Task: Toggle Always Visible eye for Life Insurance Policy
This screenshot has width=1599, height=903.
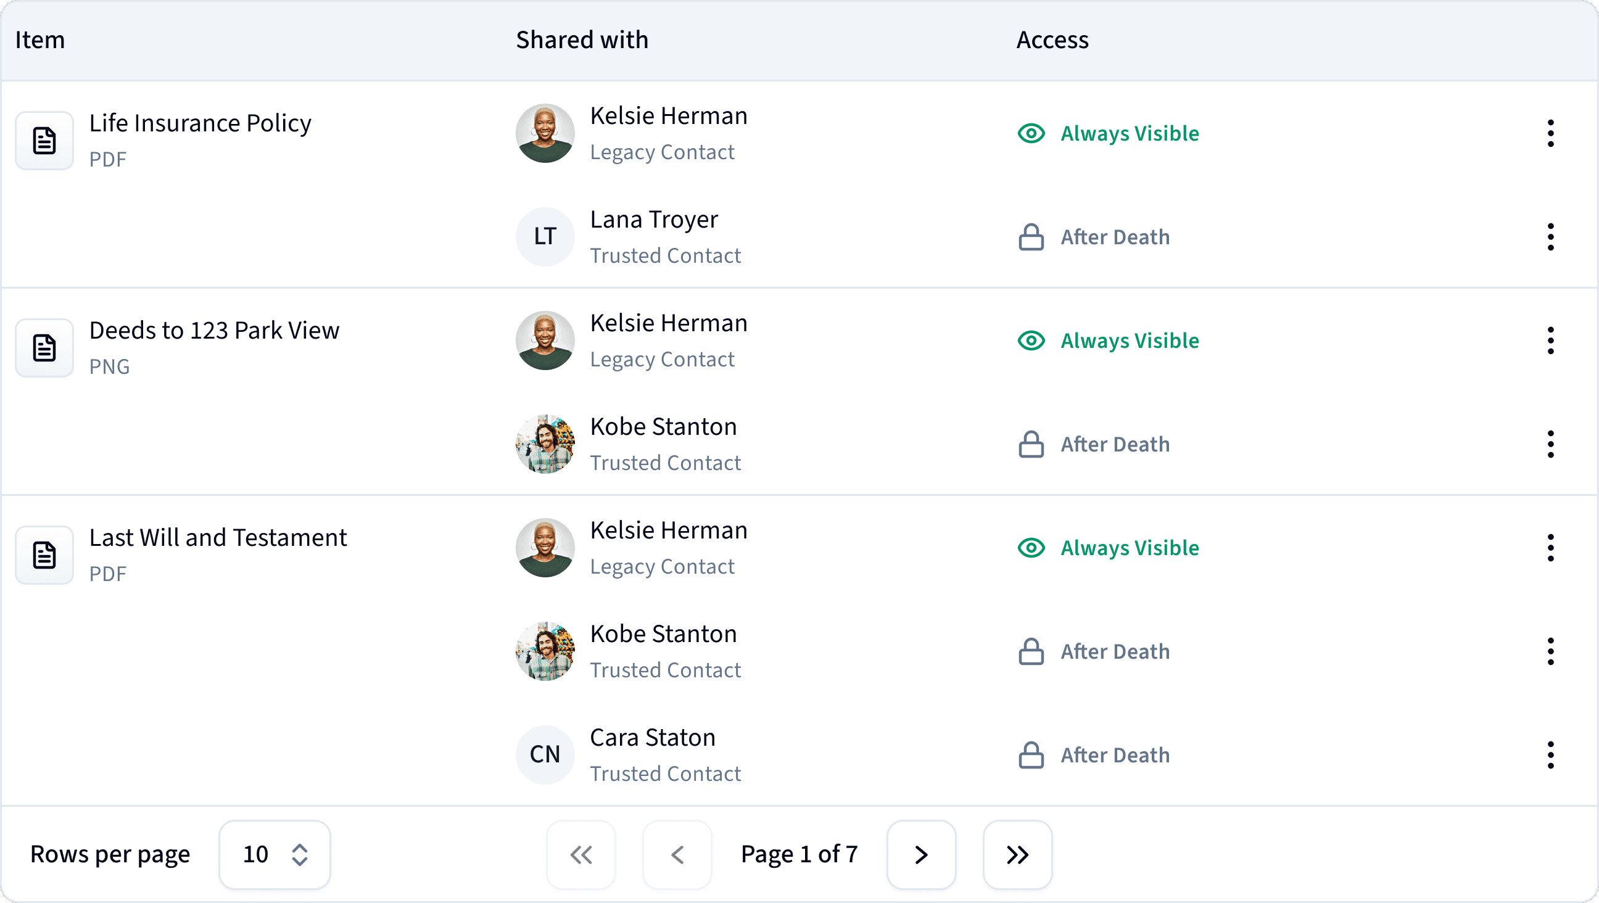Action: (1031, 133)
